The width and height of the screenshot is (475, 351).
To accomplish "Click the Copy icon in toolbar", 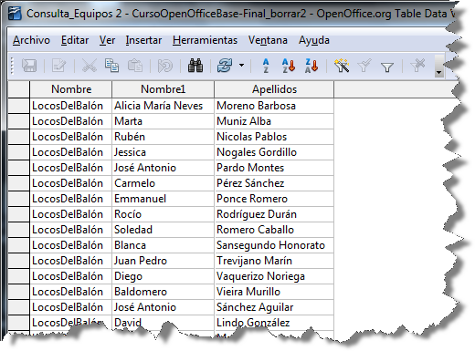I will (x=111, y=66).
